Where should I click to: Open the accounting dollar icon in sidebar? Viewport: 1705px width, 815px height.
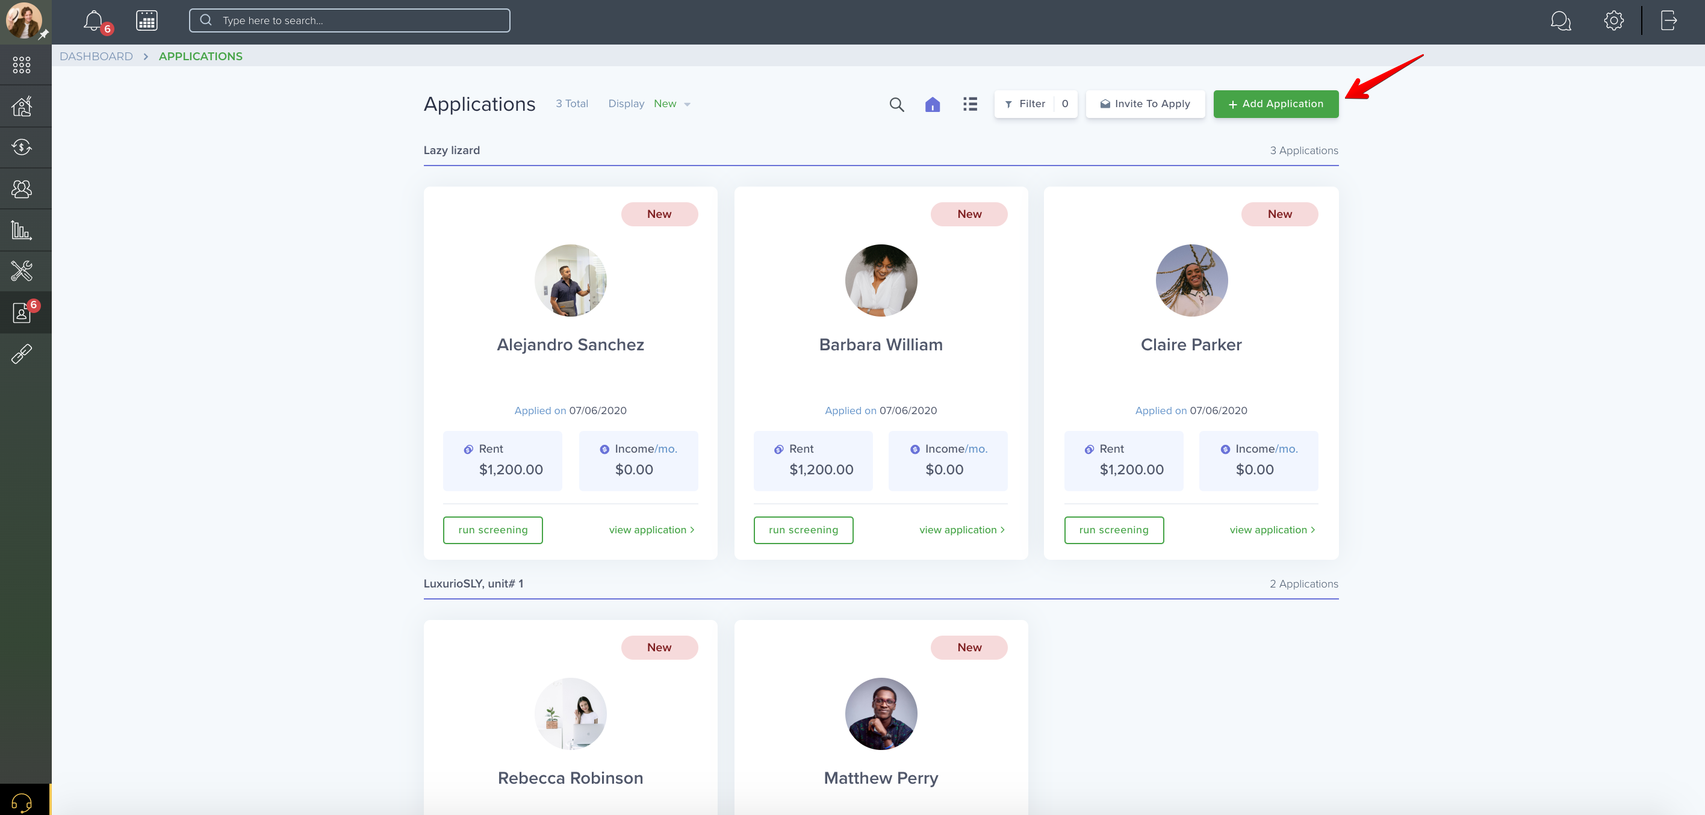(22, 147)
